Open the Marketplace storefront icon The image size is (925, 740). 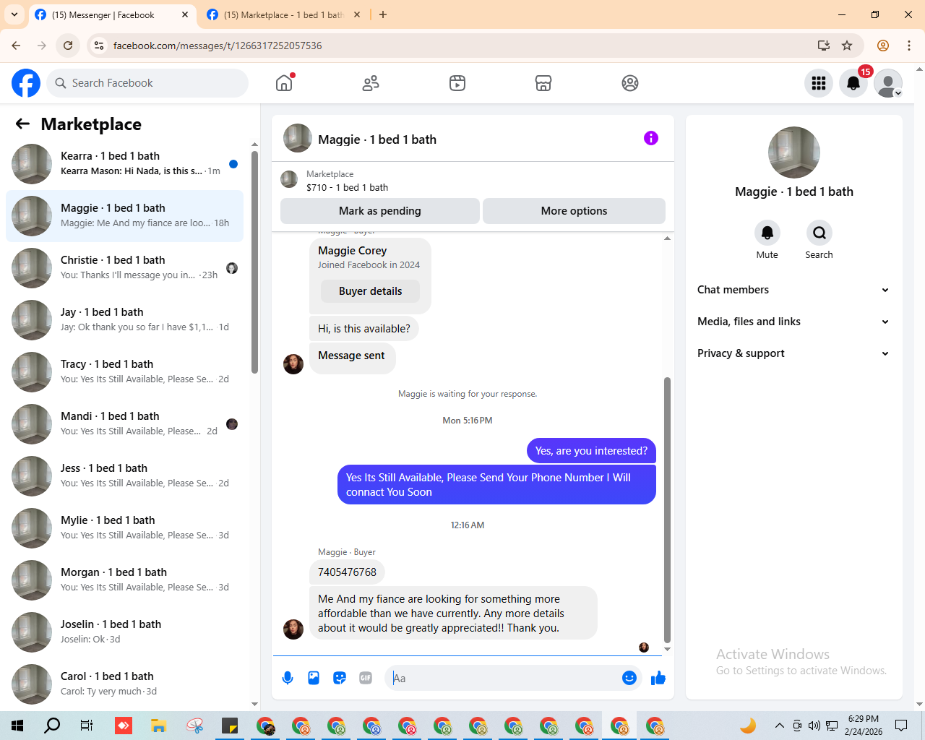point(543,83)
